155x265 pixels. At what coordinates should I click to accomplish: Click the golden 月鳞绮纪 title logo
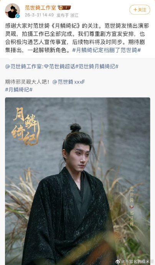[x=25, y=127]
